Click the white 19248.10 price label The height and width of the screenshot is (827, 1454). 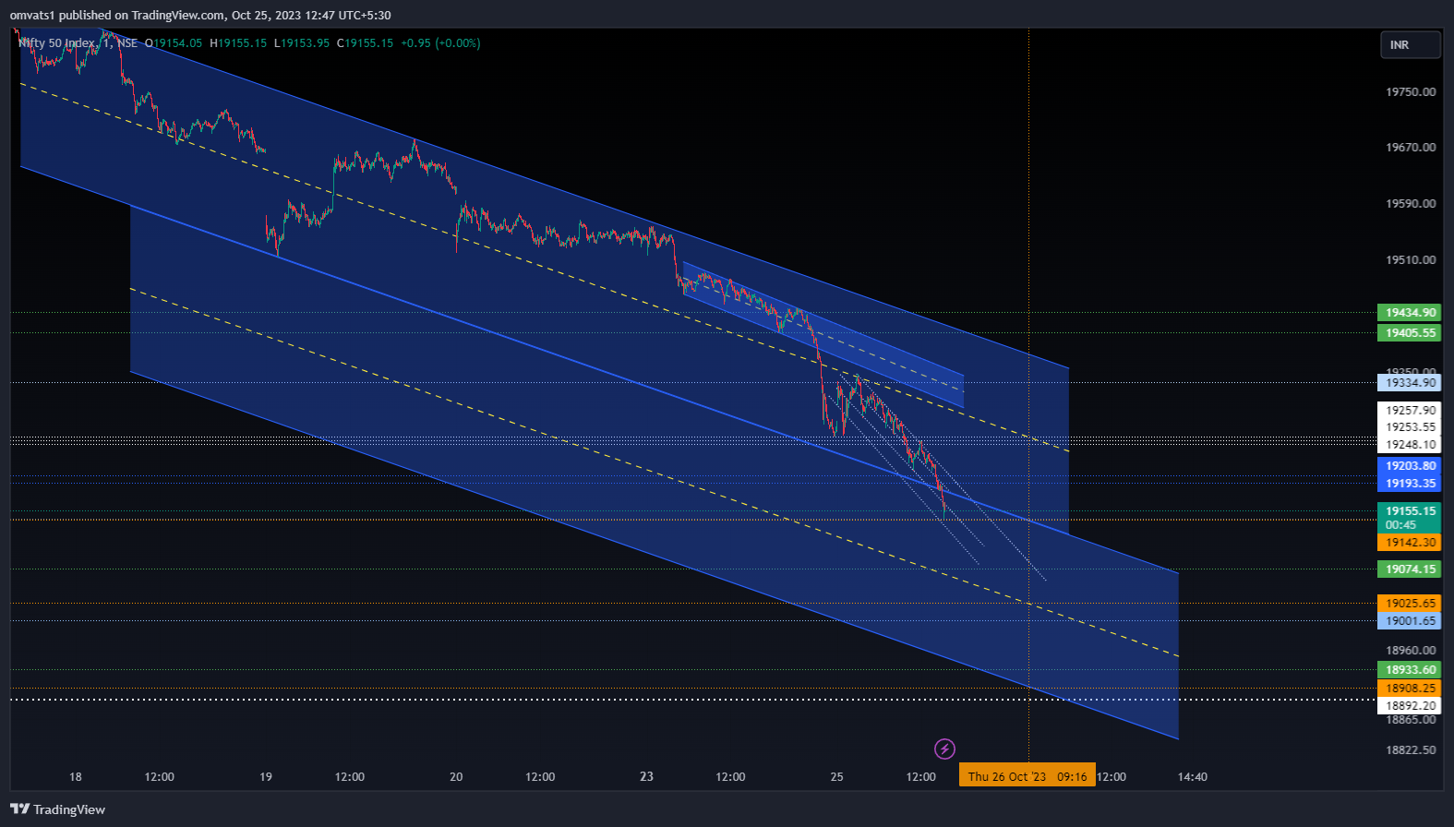coord(1409,445)
